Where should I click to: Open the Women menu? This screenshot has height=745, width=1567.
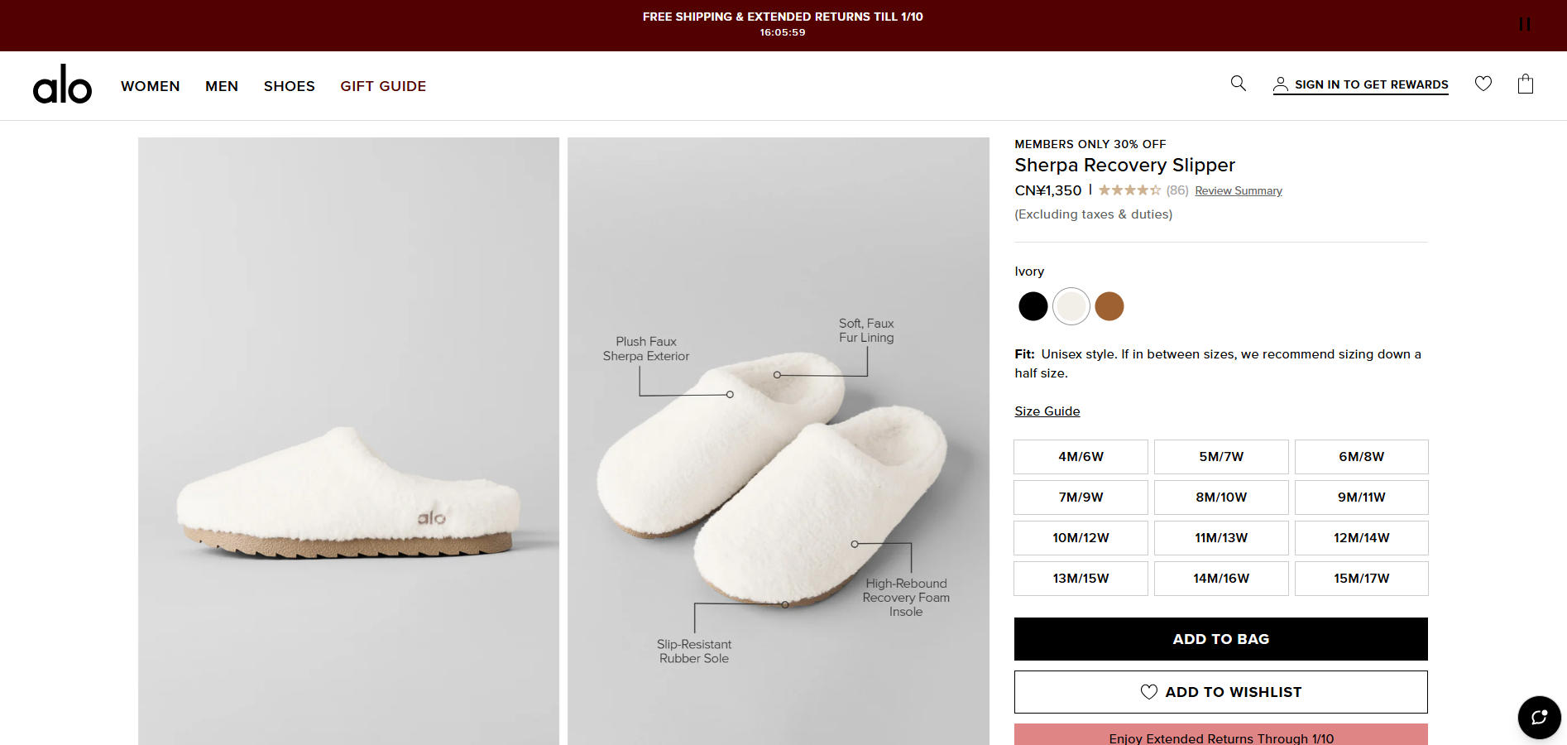(x=151, y=86)
